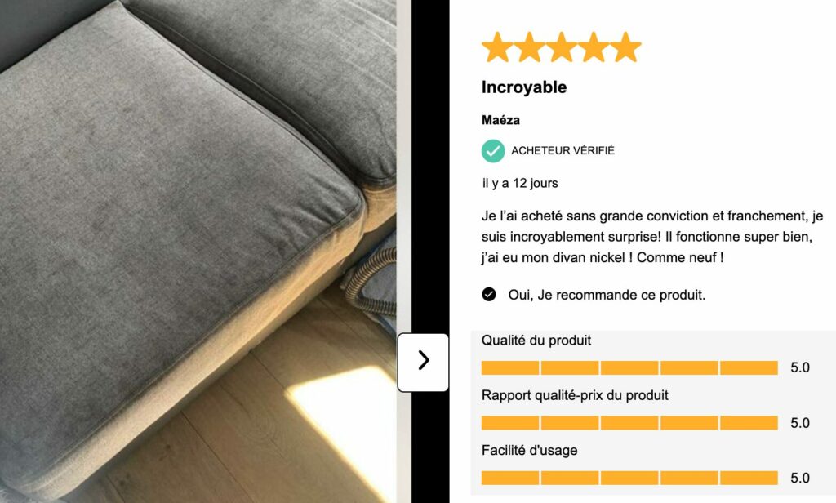Click the ACHETEUR VÉRIFIÉ label
Image resolution: width=836 pixels, height=503 pixels.
(x=563, y=151)
